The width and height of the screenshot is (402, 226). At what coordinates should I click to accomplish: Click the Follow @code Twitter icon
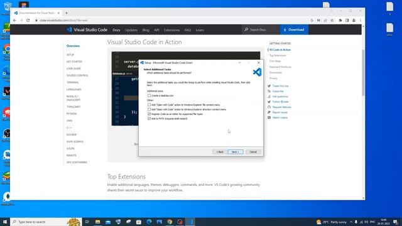[269, 102]
